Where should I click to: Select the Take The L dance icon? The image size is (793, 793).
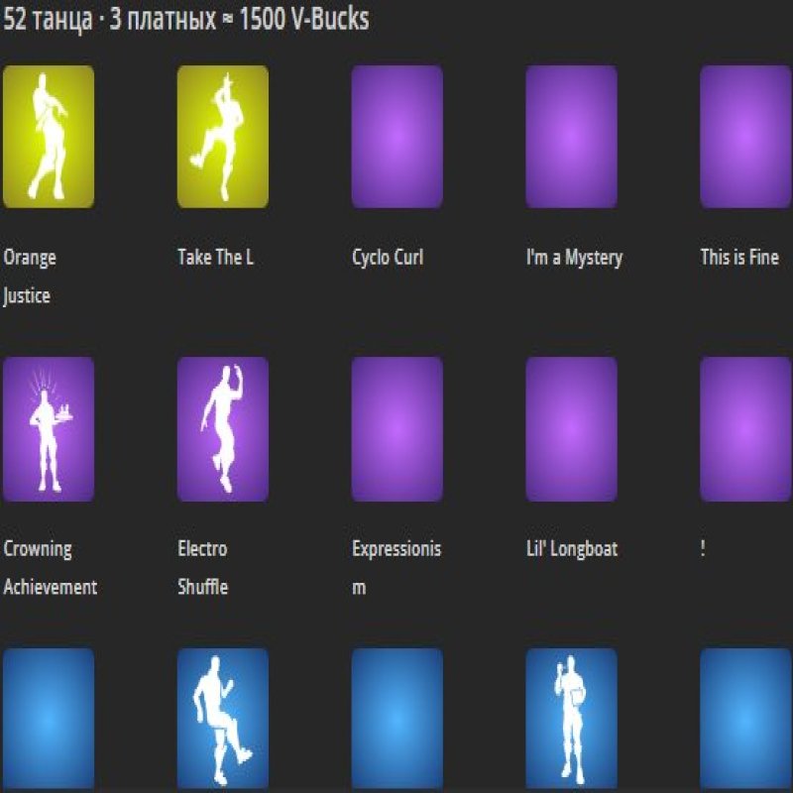coord(222,137)
